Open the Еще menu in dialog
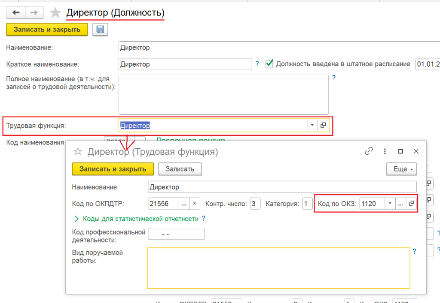This screenshot has width=440, height=303. click(x=401, y=169)
